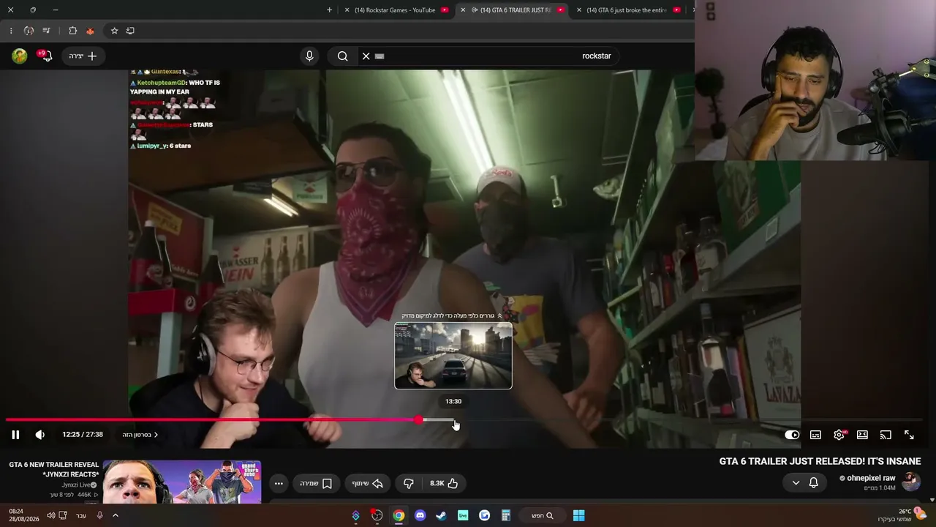Toggle subtitles with the captions icon
Screen dimensions: 936x527
pyautogui.click(x=815, y=435)
